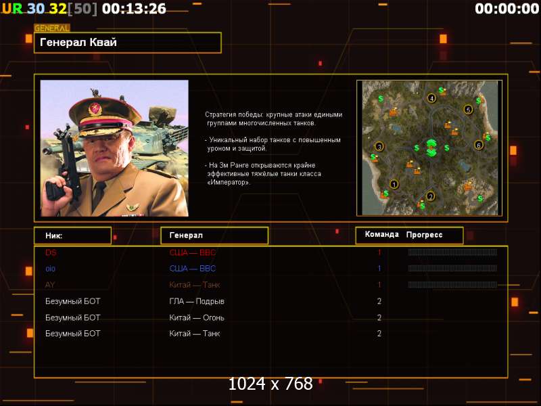Click General Kwai's portrait image
Viewport: 541px width, 406px height.
[114, 148]
